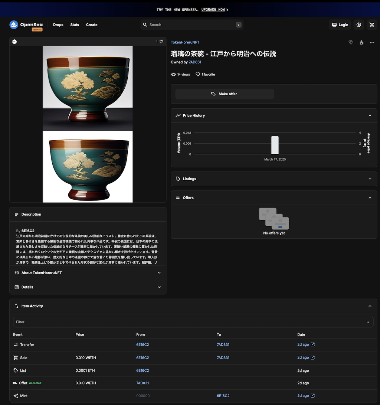
Task: Open 6E16C2 in the Sale row
Action: point(143,358)
